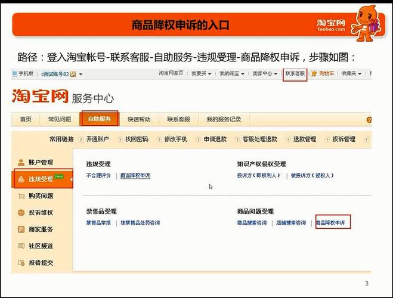Open the 我的服务记录 tab
393x298 pixels.
(x=224, y=119)
